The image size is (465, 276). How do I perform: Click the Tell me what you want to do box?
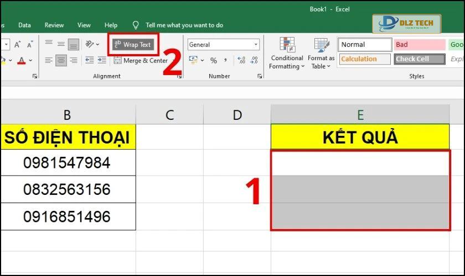click(184, 25)
